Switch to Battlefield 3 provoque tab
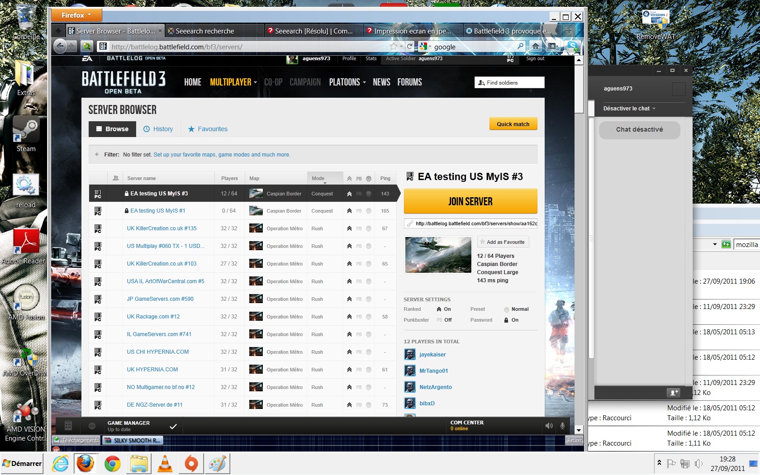This screenshot has height=475, width=760. pyautogui.click(x=512, y=31)
